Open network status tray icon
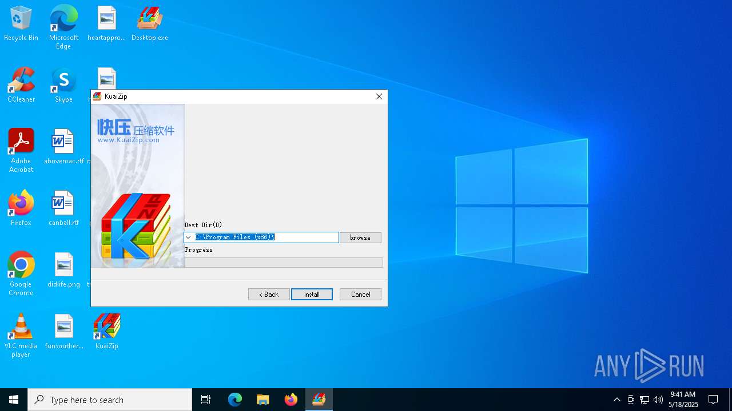This screenshot has height=411, width=732. point(645,400)
